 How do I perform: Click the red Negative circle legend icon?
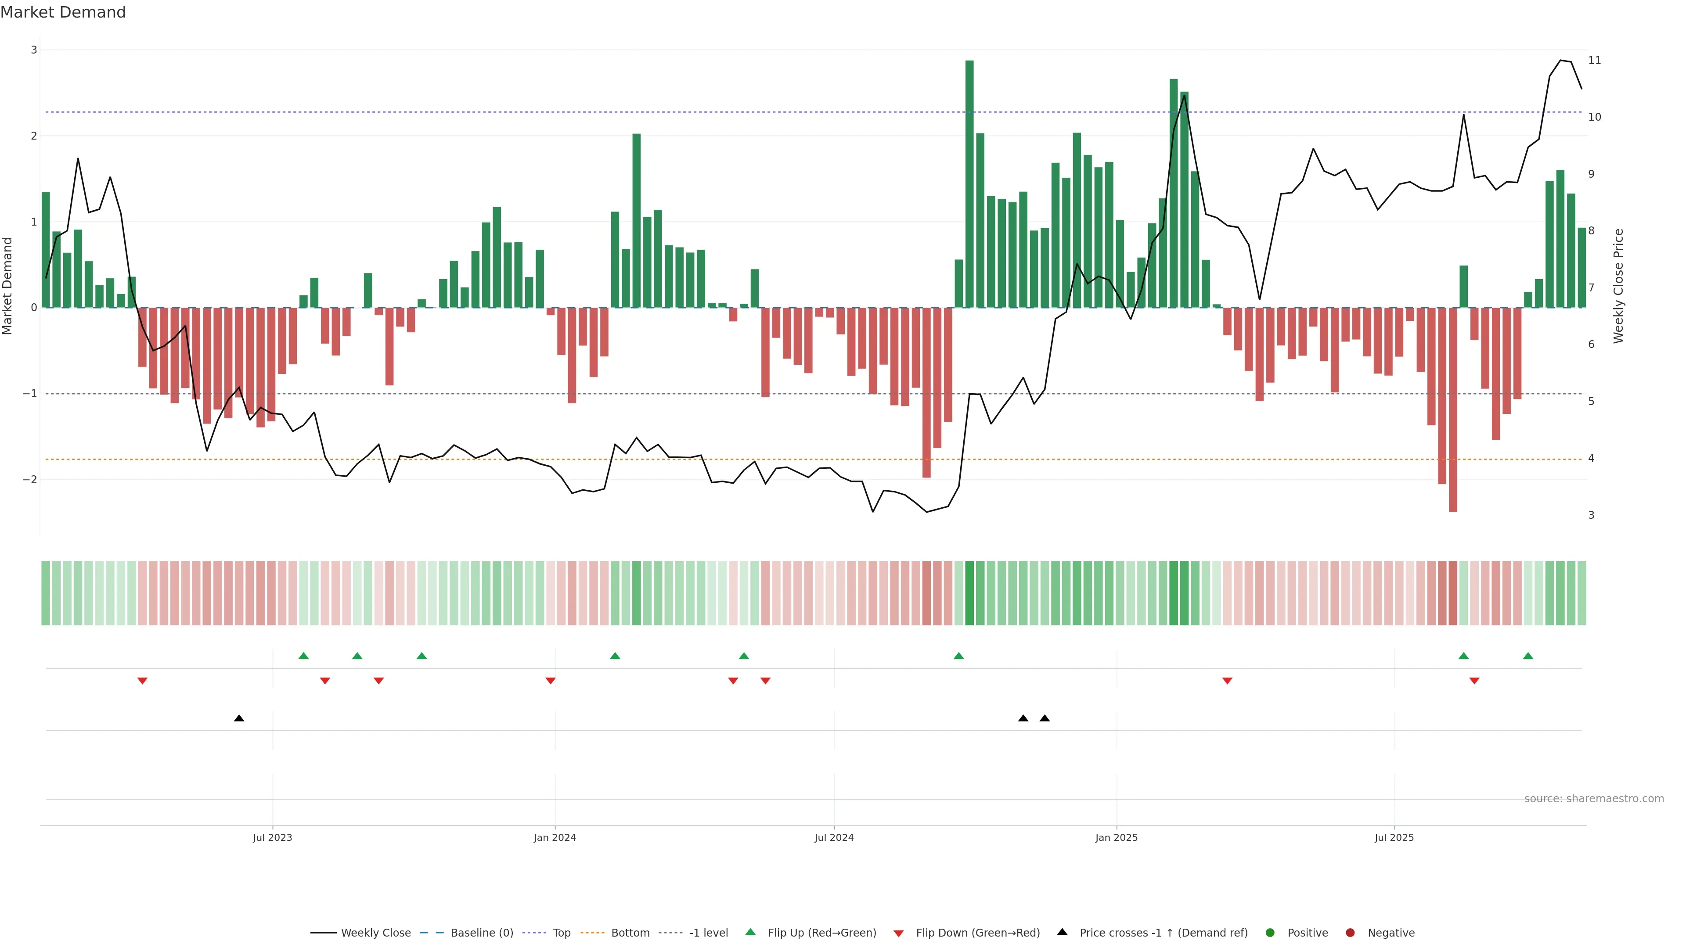pyautogui.click(x=1350, y=933)
